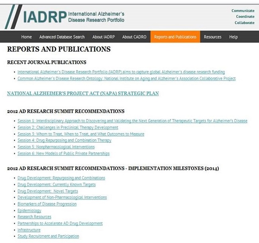Select Session 5: Nonpharmacological Interventions

pos(56,147)
